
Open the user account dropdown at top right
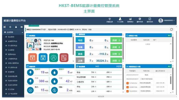pyautogui.click(x=167, y=21)
